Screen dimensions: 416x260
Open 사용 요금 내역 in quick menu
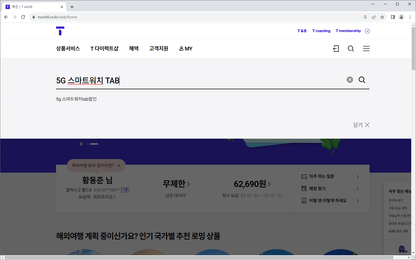tap(398, 208)
